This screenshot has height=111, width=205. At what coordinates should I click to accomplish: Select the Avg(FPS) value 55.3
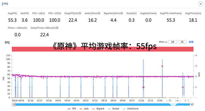pyautogui.click(x=13, y=20)
